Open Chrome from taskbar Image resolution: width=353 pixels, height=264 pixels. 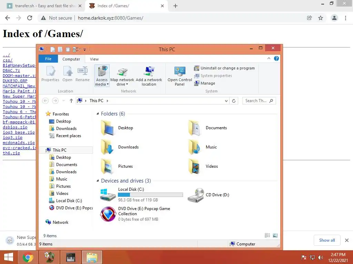pyautogui.click(x=28, y=257)
